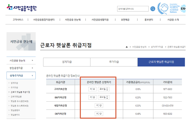Image resolution: width=189 pixels, height=121 pixels.
Task: Click the DB저축은행 row name
Action: point(61,114)
